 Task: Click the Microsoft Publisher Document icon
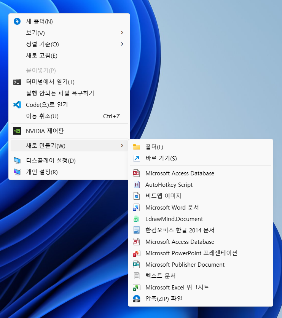tap(136, 264)
